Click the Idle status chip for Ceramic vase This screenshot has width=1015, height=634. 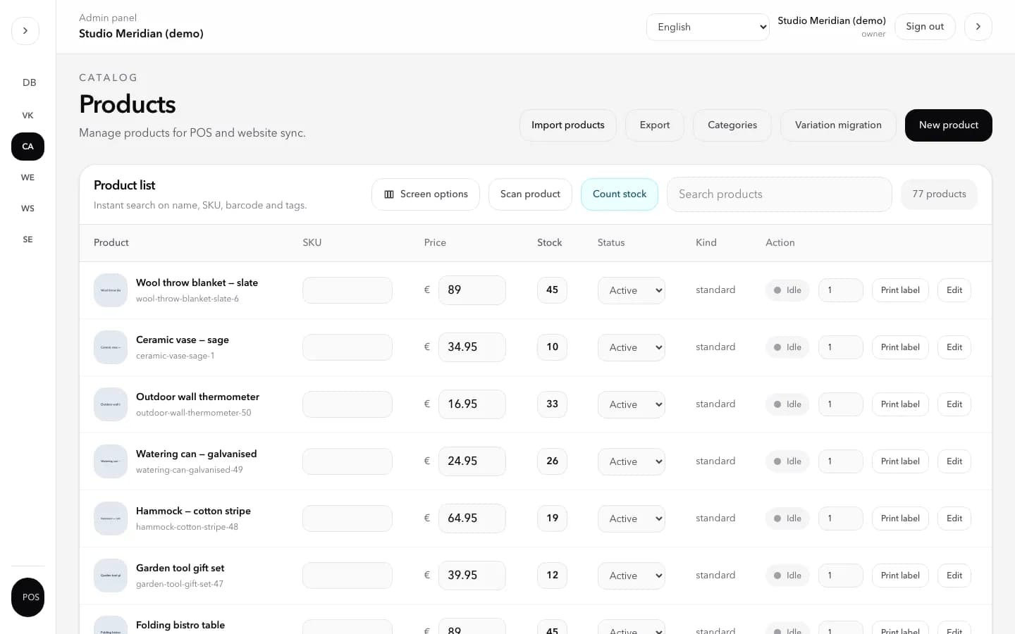[x=787, y=347]
